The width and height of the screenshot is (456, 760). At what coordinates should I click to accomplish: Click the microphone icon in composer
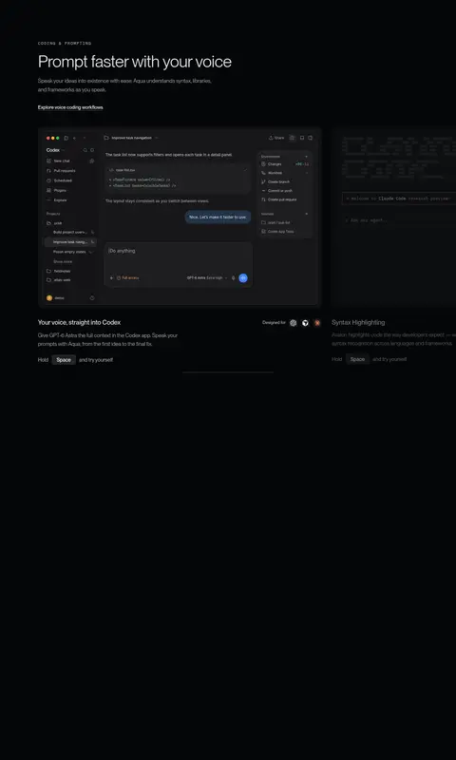(234, 278)
